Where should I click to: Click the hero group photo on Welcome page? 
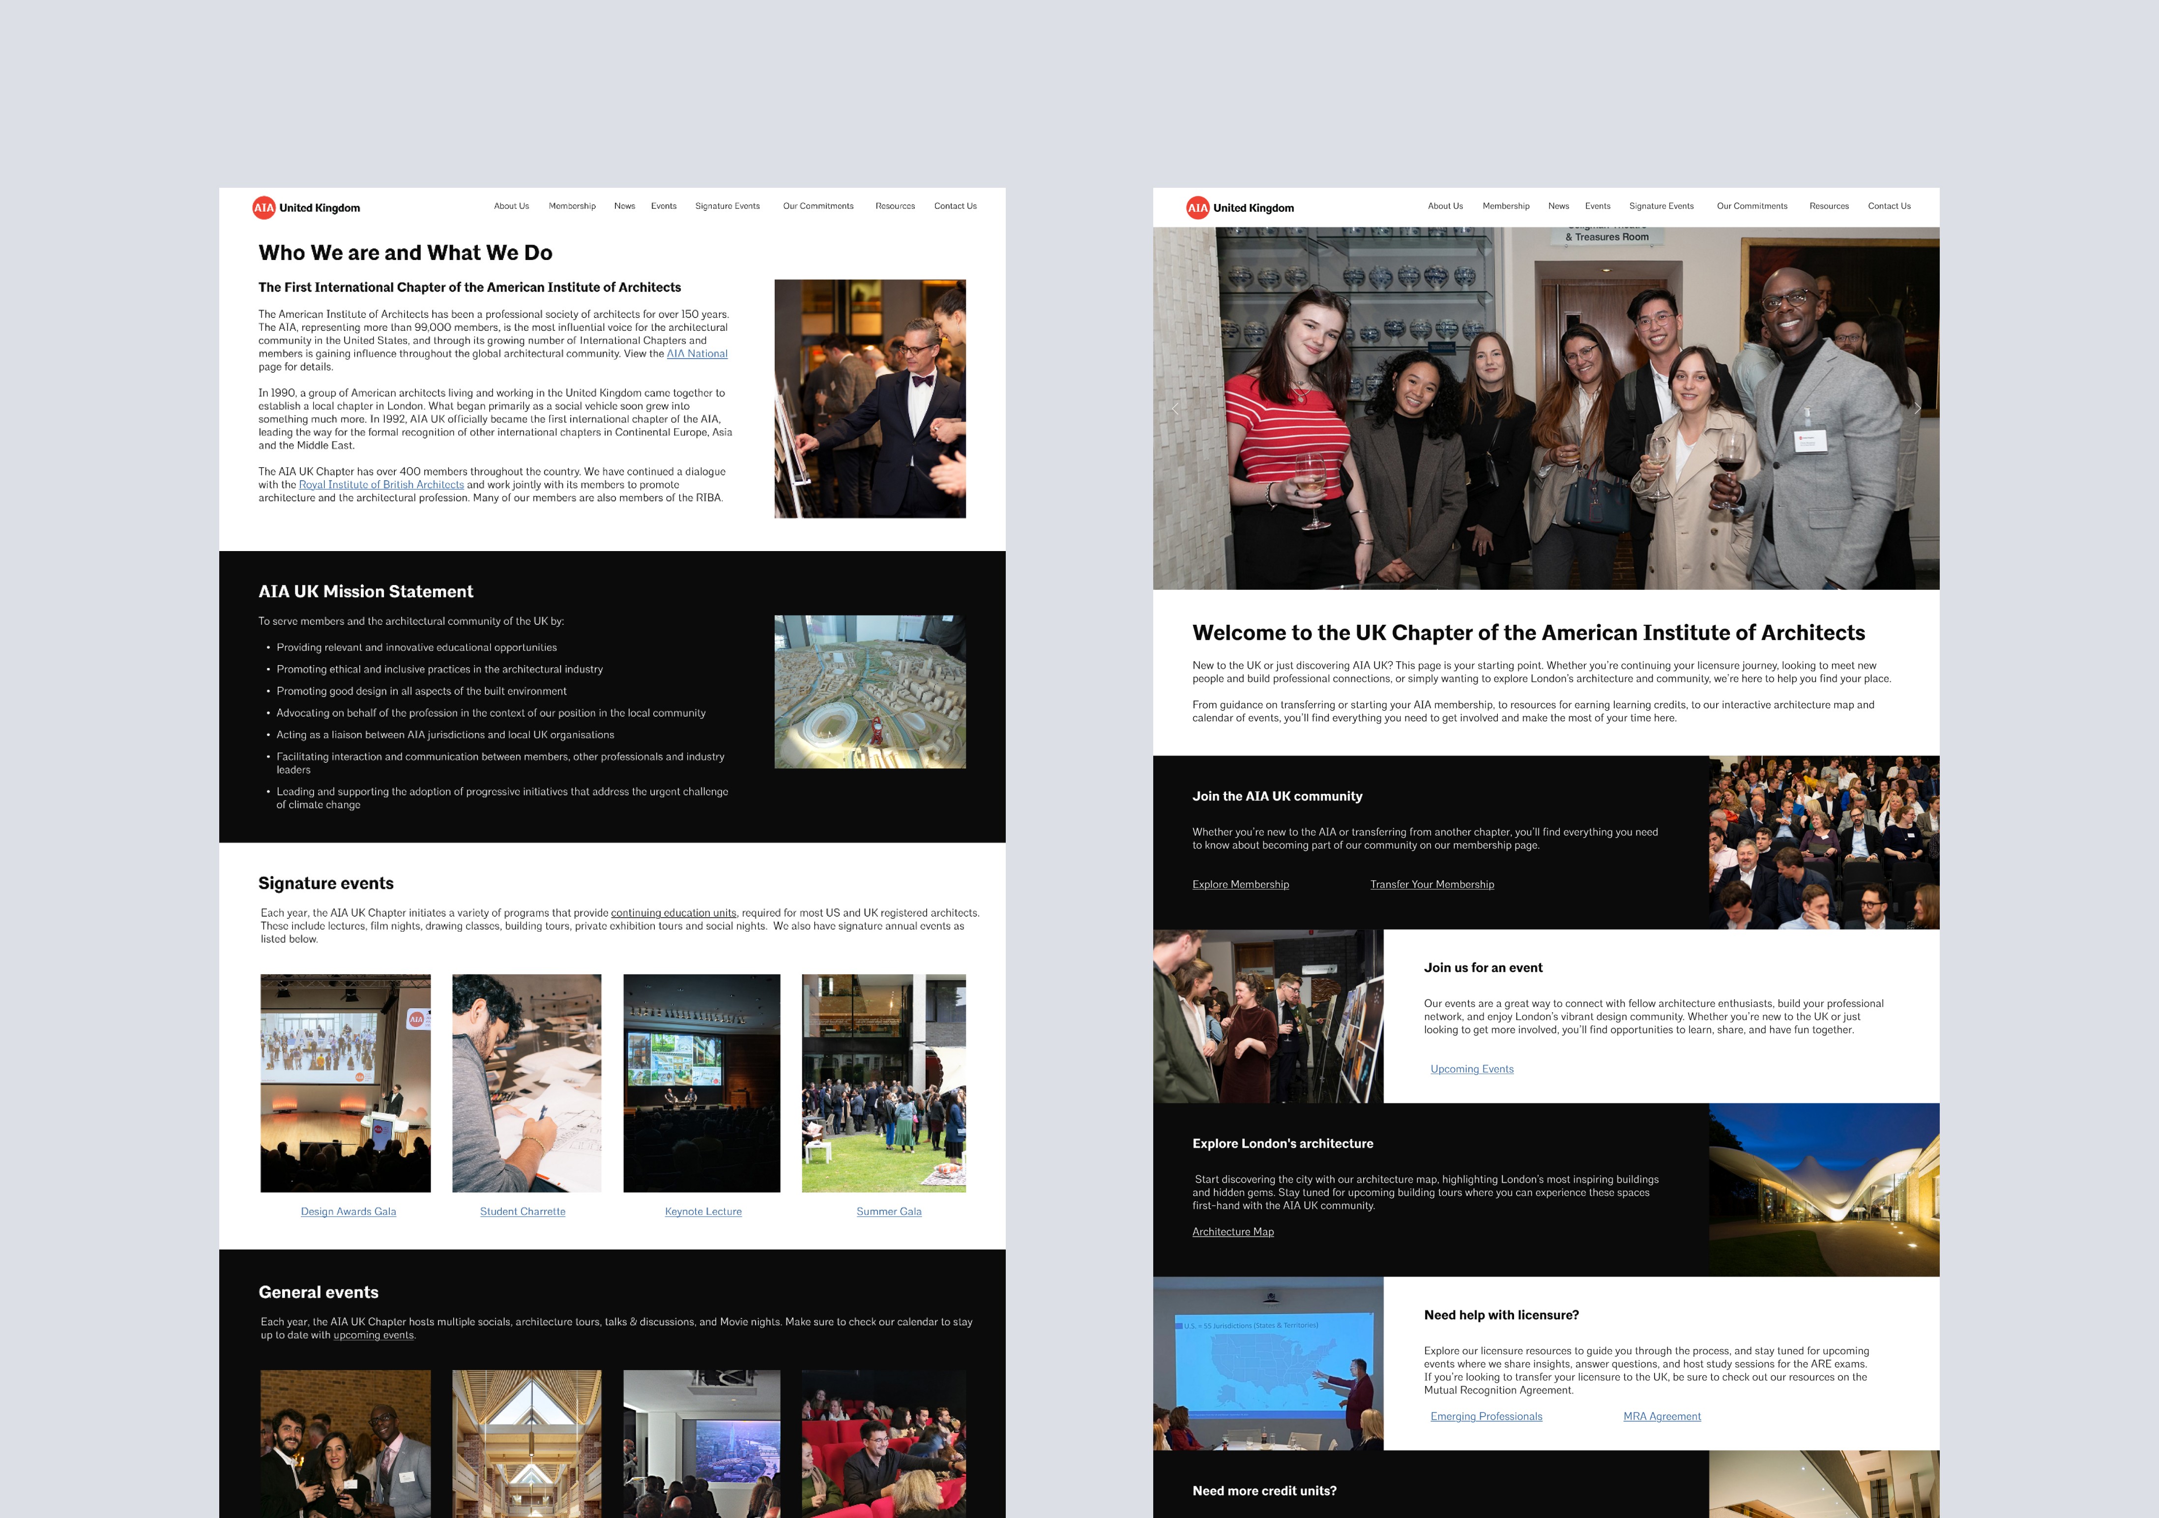click(1546, 408)
